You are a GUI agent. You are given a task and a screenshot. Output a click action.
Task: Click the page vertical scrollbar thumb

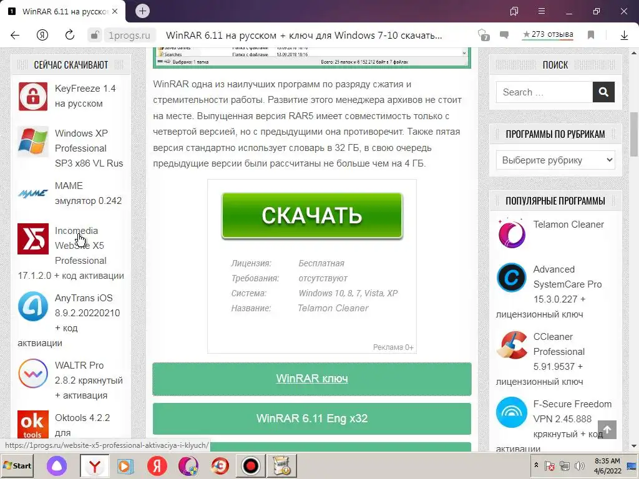634,134
